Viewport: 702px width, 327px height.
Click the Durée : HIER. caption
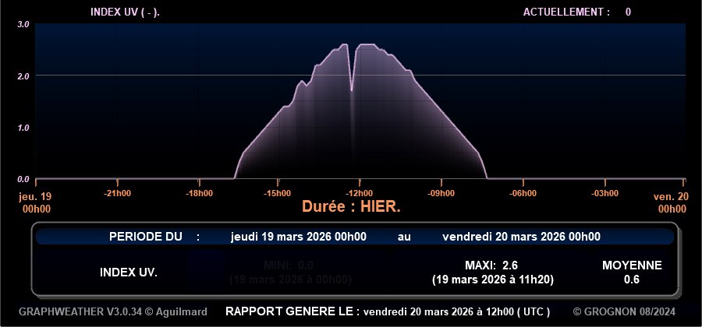(x=351, y=208)
